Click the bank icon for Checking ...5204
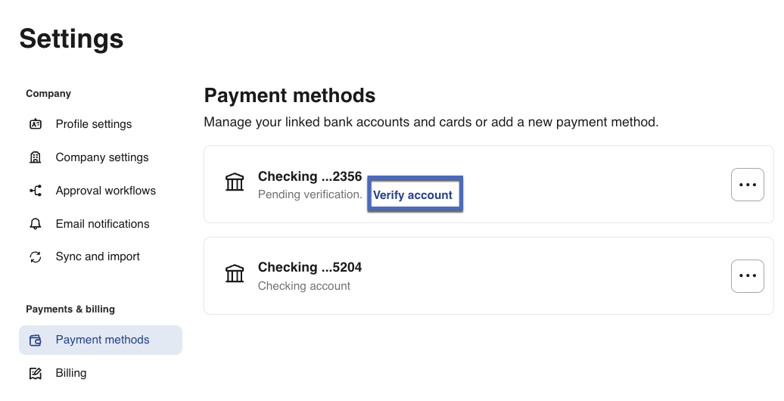 tap(235, 273)
